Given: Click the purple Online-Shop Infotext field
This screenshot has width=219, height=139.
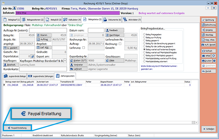Looking at the screenshot, I should pyautogui.click(x=68, y=13).
